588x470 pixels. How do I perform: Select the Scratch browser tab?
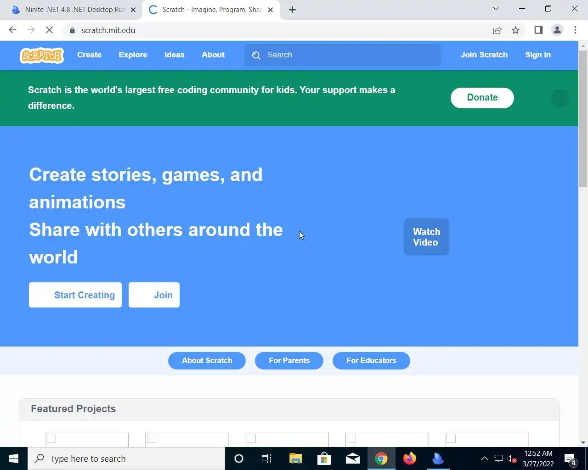coord(211,10)
